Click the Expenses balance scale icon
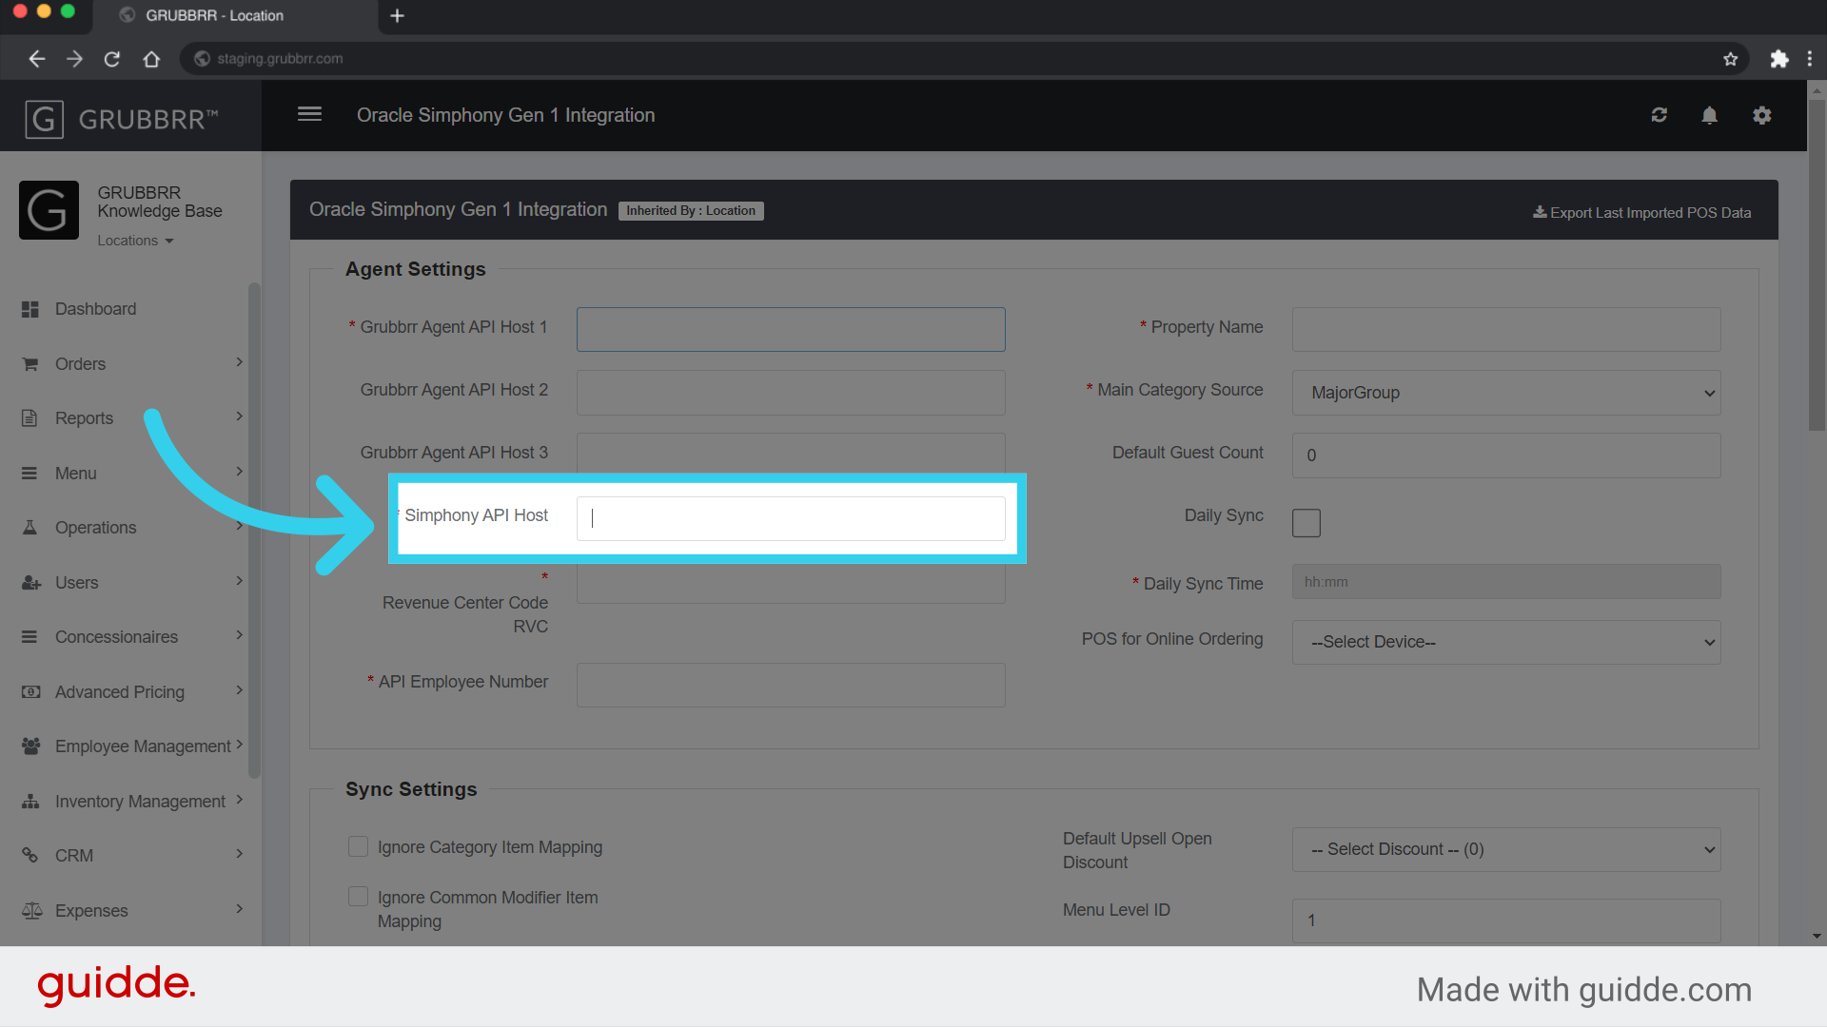The image size is (1827, 1027). point(31,911)
